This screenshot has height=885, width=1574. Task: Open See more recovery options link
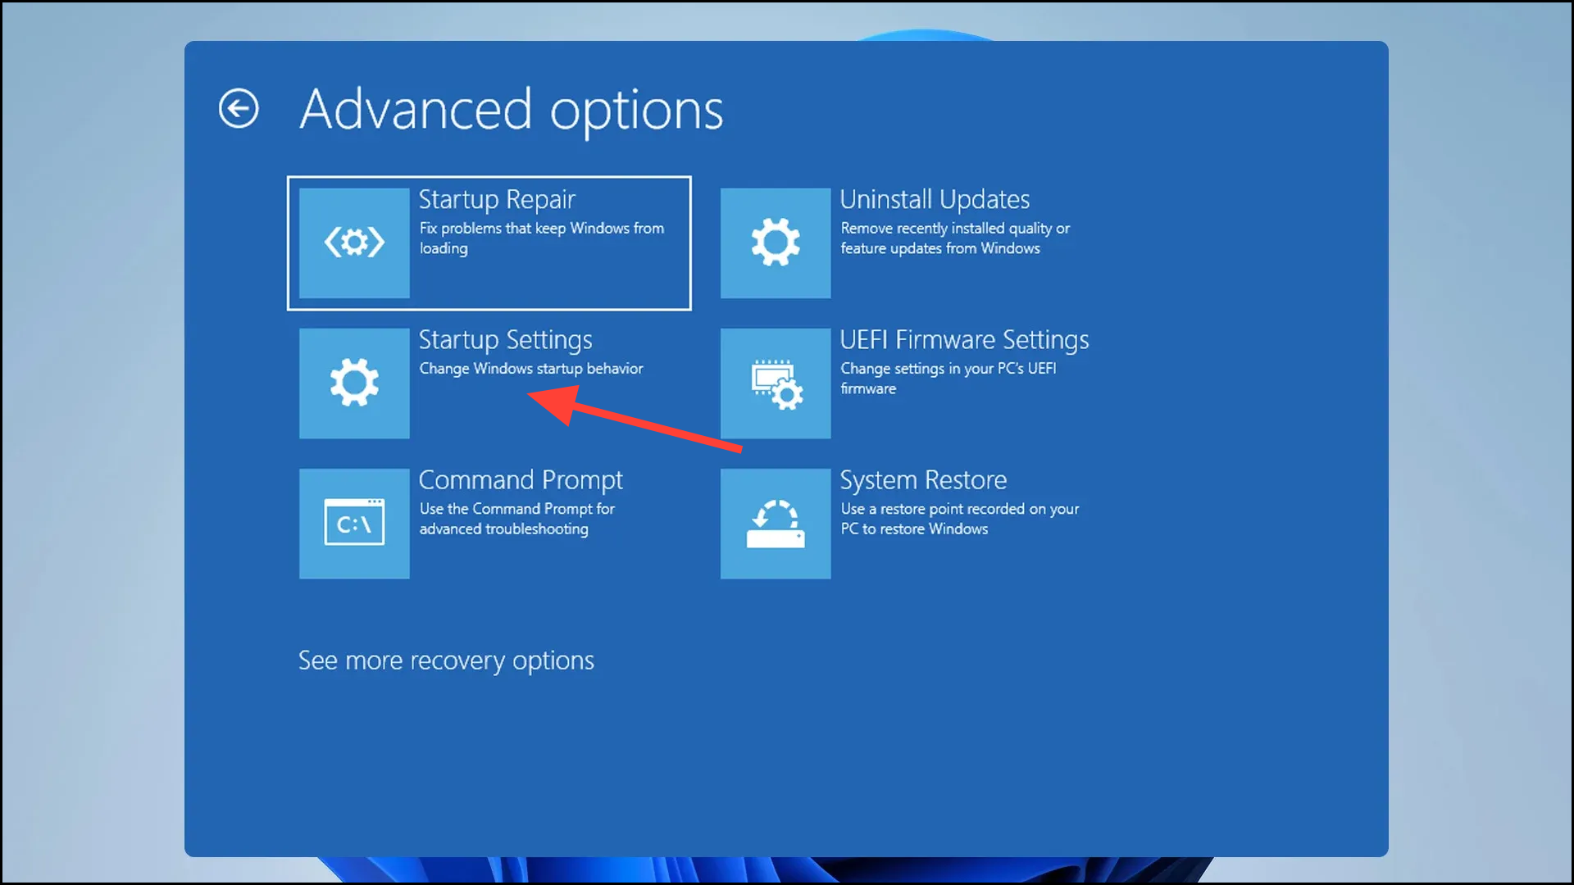tap(446, 660)
